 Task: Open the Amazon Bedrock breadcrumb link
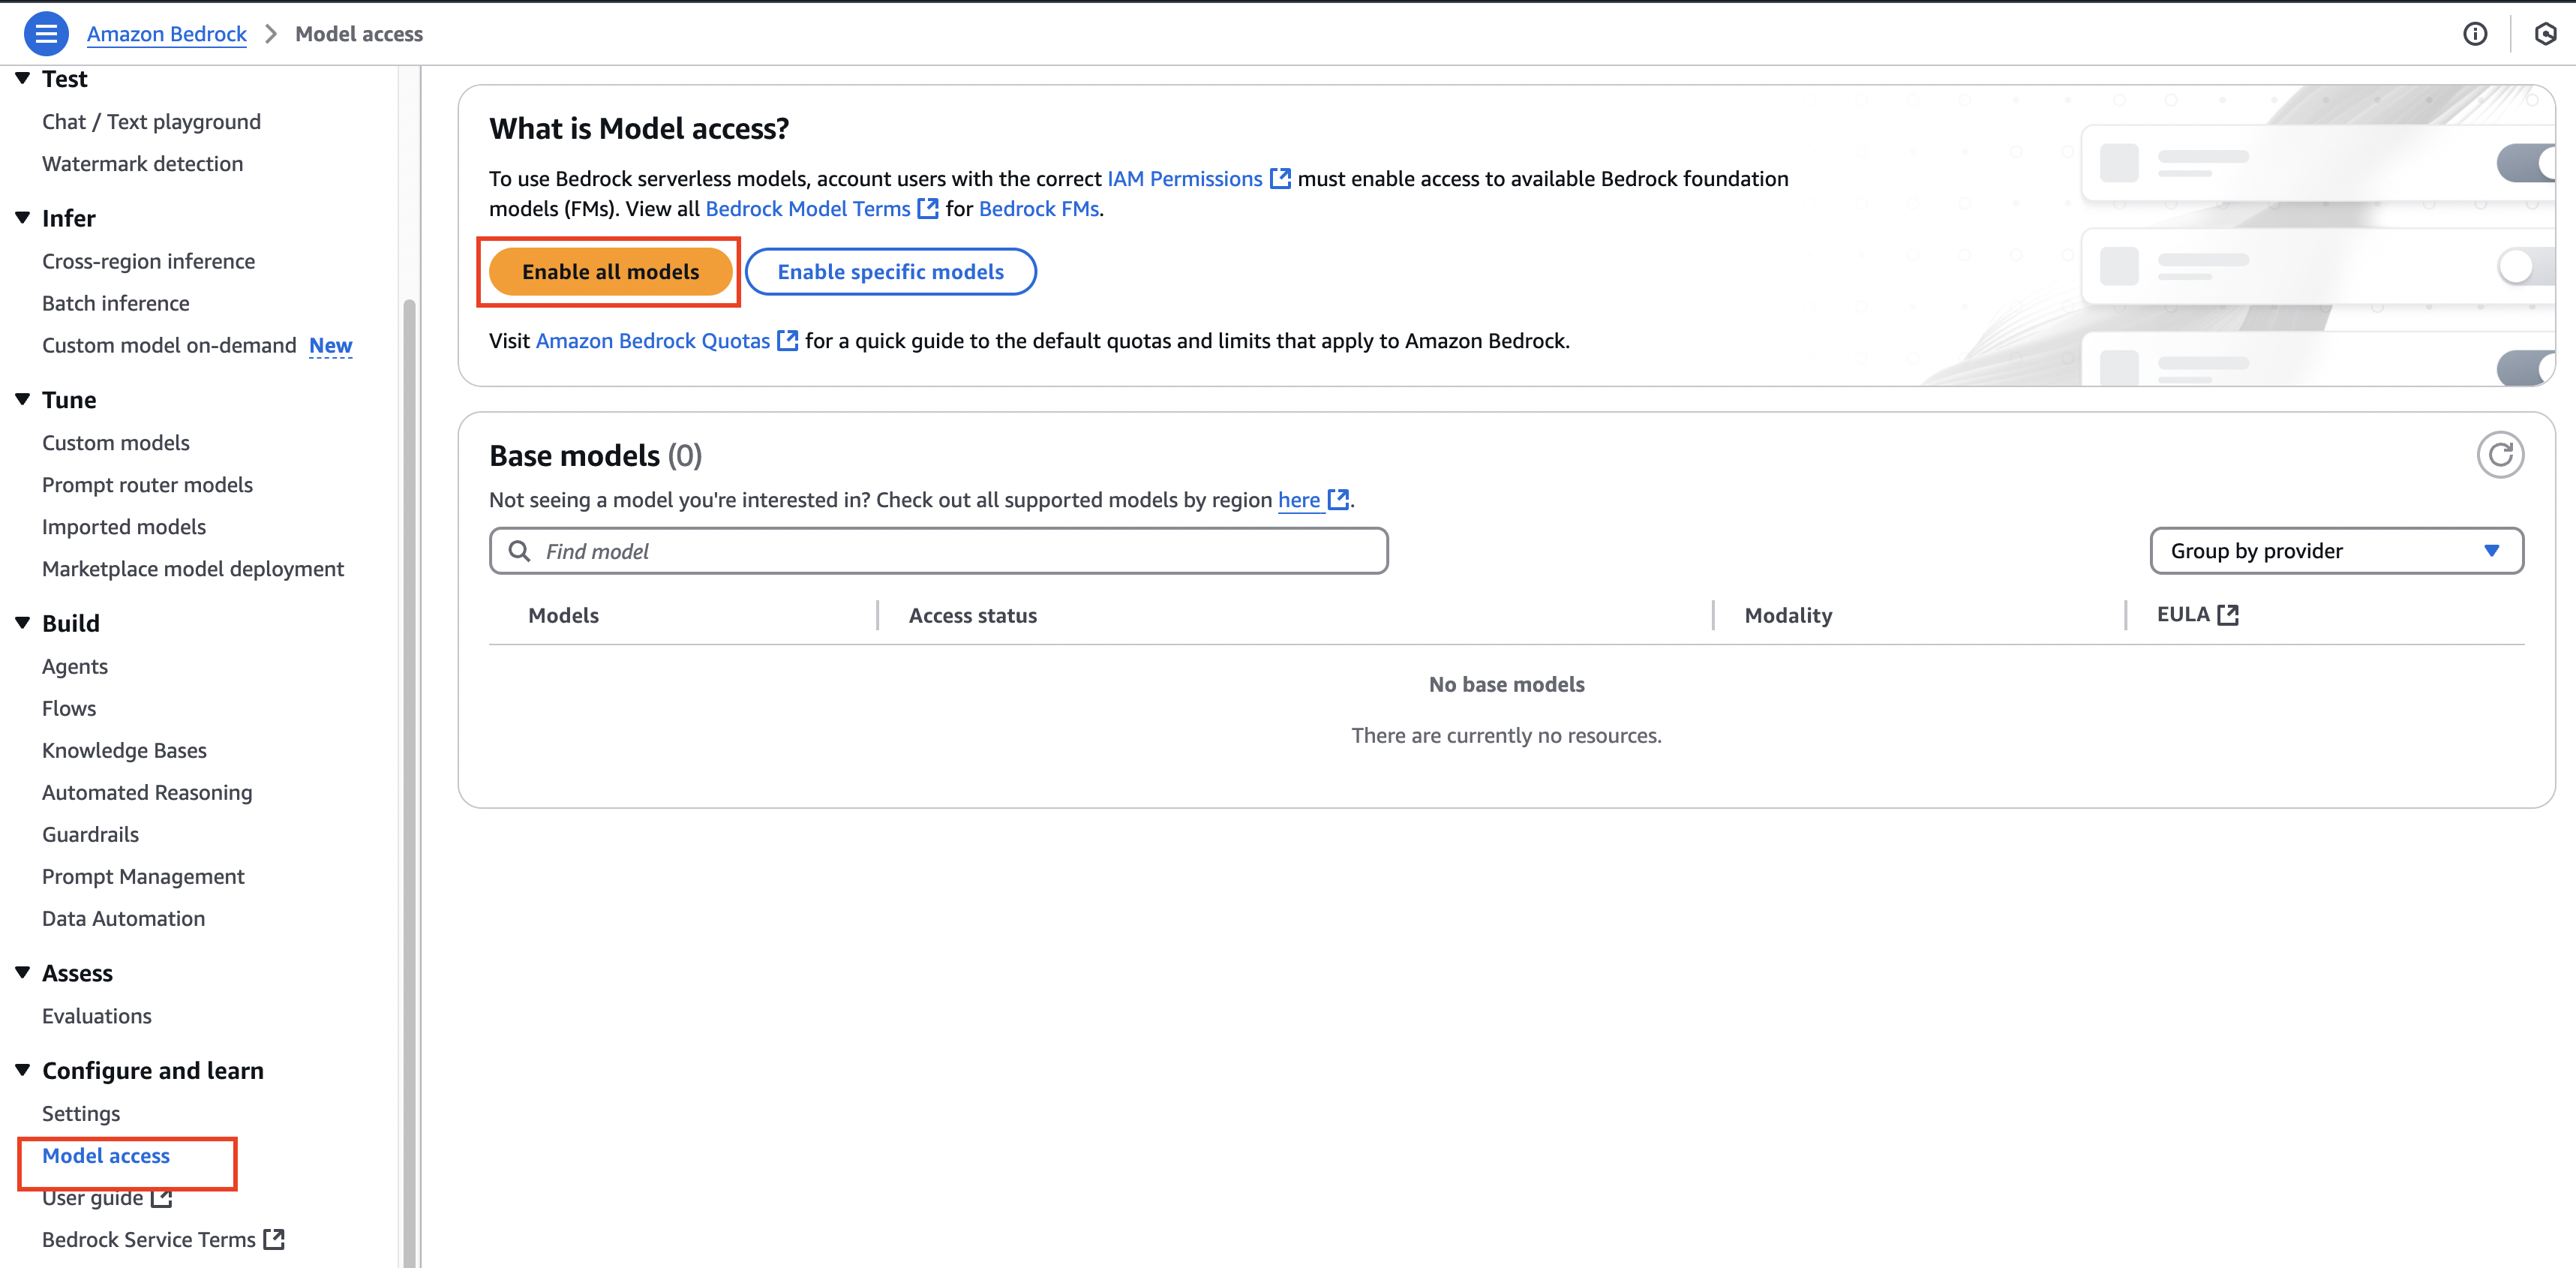click(166, 34)
